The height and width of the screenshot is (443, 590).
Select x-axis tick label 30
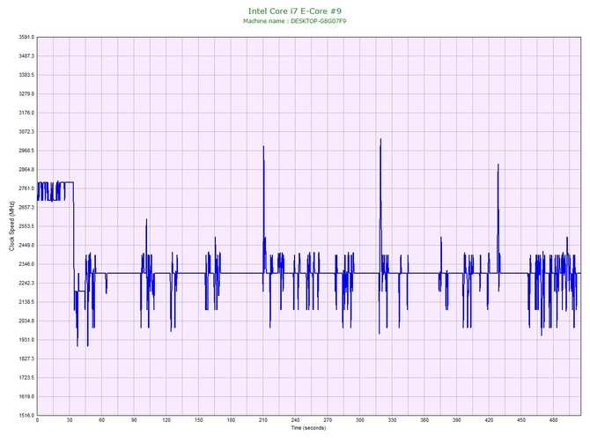pyautogui.click(x=70, y=420)
